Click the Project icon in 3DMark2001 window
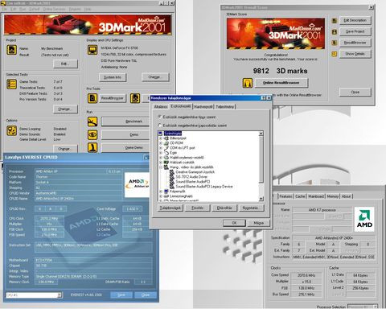The width and height of the screenshot is (386, 309). click(11, 50)
